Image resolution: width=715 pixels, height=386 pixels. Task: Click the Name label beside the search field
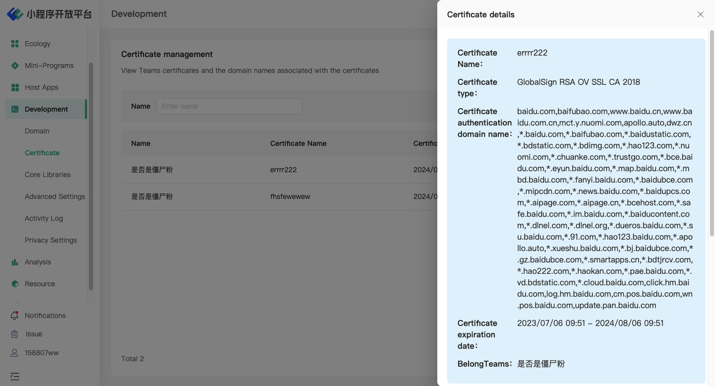click(x=141, y=106)
